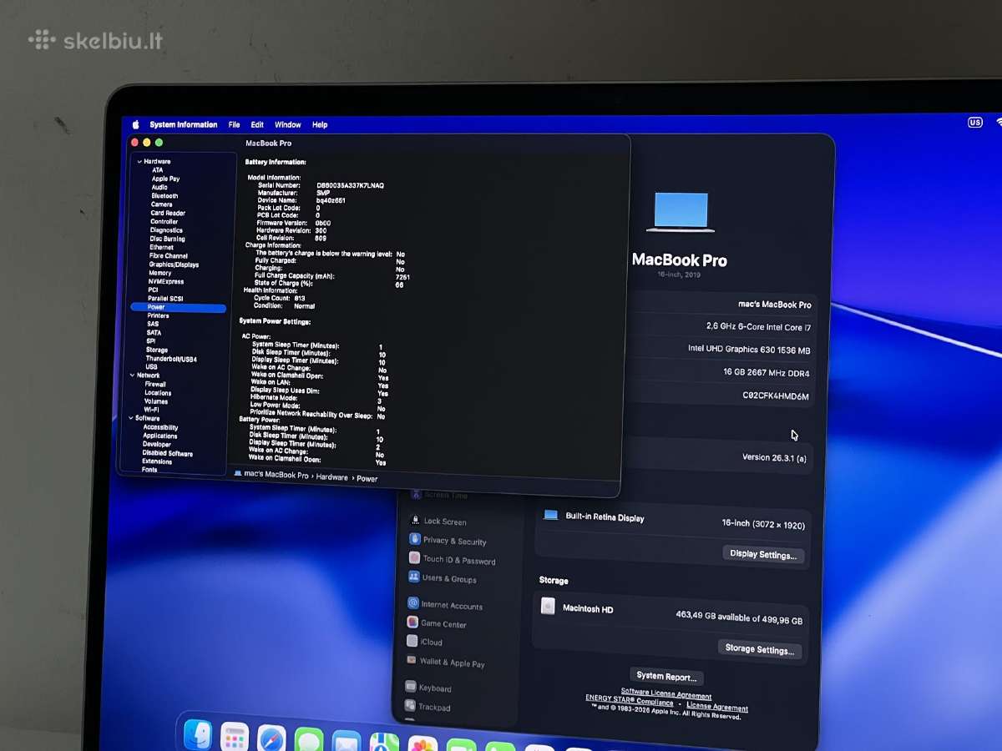Click the iCloud icon in Settings sidebar
The image size is (1002, 751).
412,641
